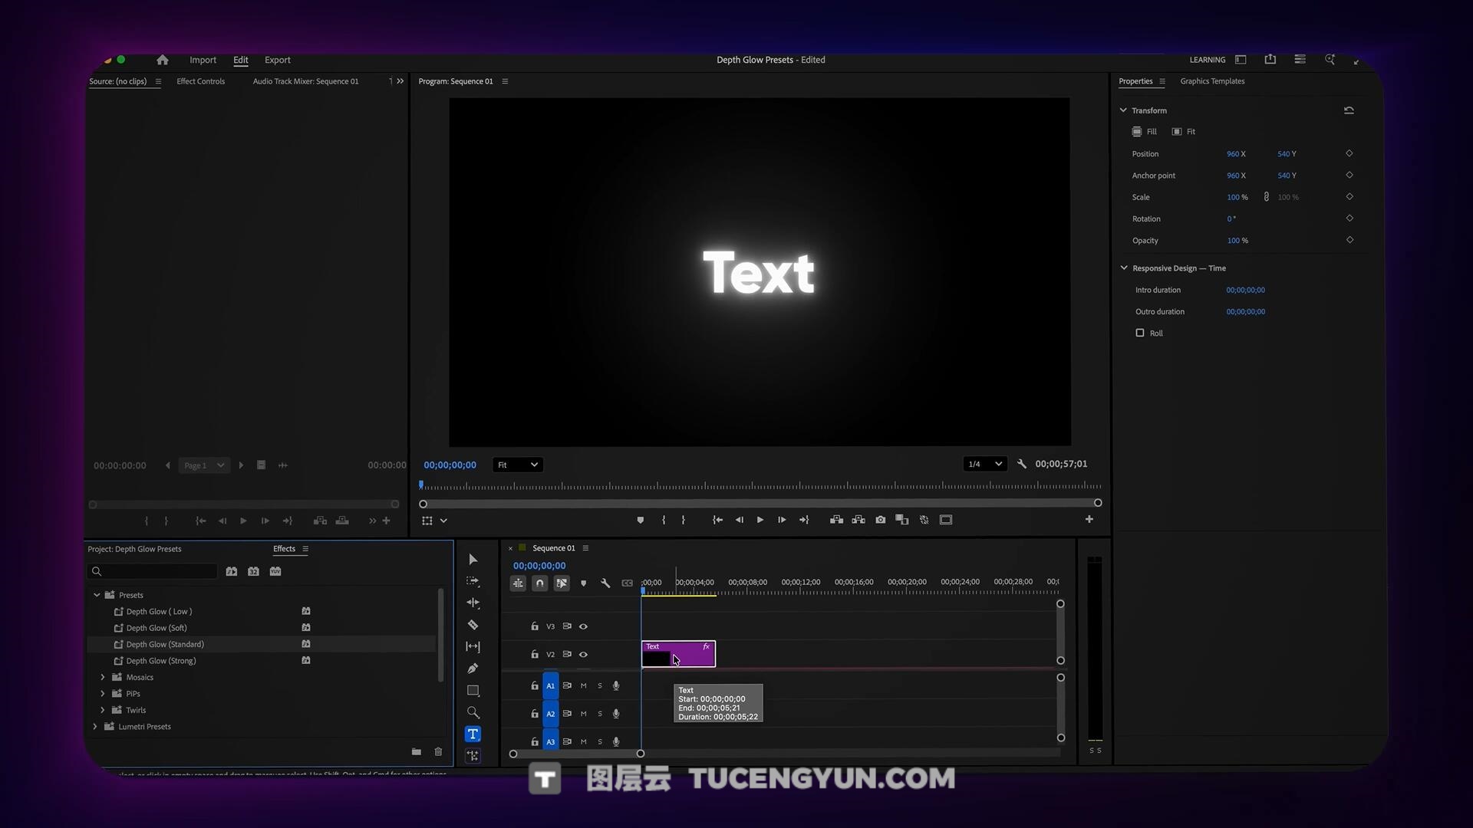Viewport: 1473px width, 828px height.
Task: Mute audio track A1
Action: pos(583,686)
